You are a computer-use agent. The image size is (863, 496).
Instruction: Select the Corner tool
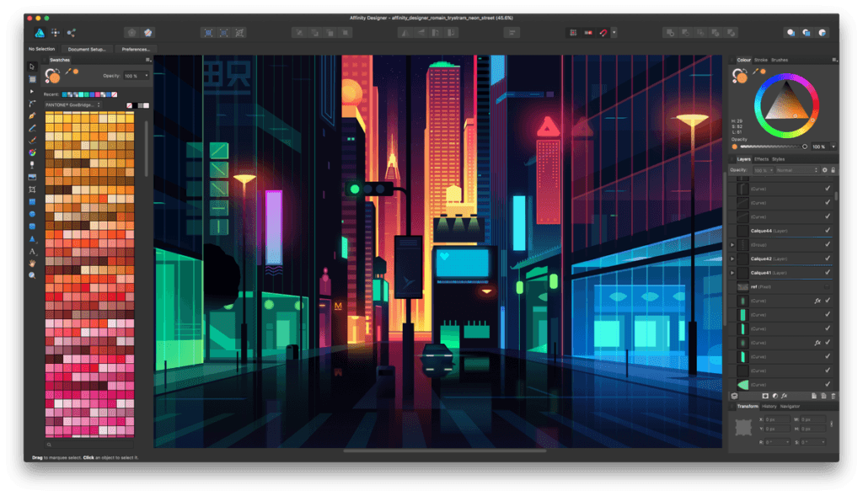32,104
